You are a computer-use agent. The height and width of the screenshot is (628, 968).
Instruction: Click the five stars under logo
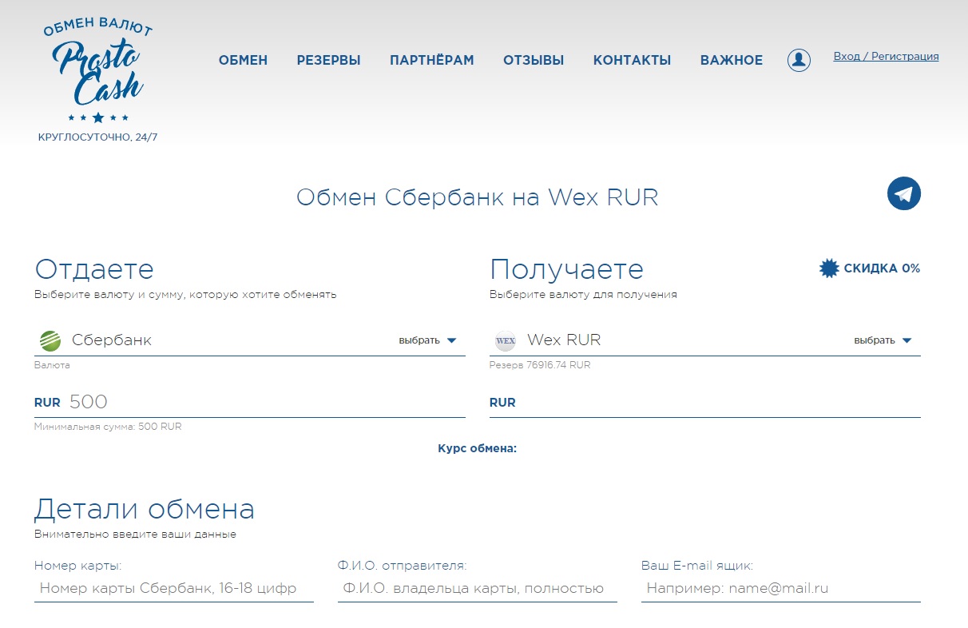click(x=98, y=117)
